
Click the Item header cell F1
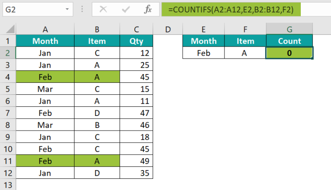click(245, 41)
